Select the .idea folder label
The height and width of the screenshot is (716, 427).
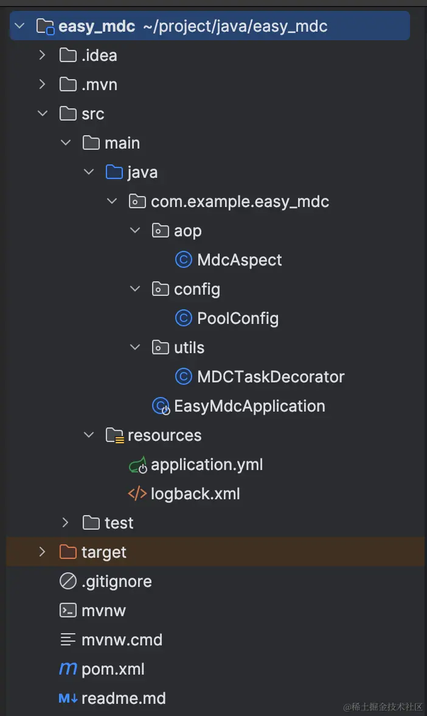99,55
